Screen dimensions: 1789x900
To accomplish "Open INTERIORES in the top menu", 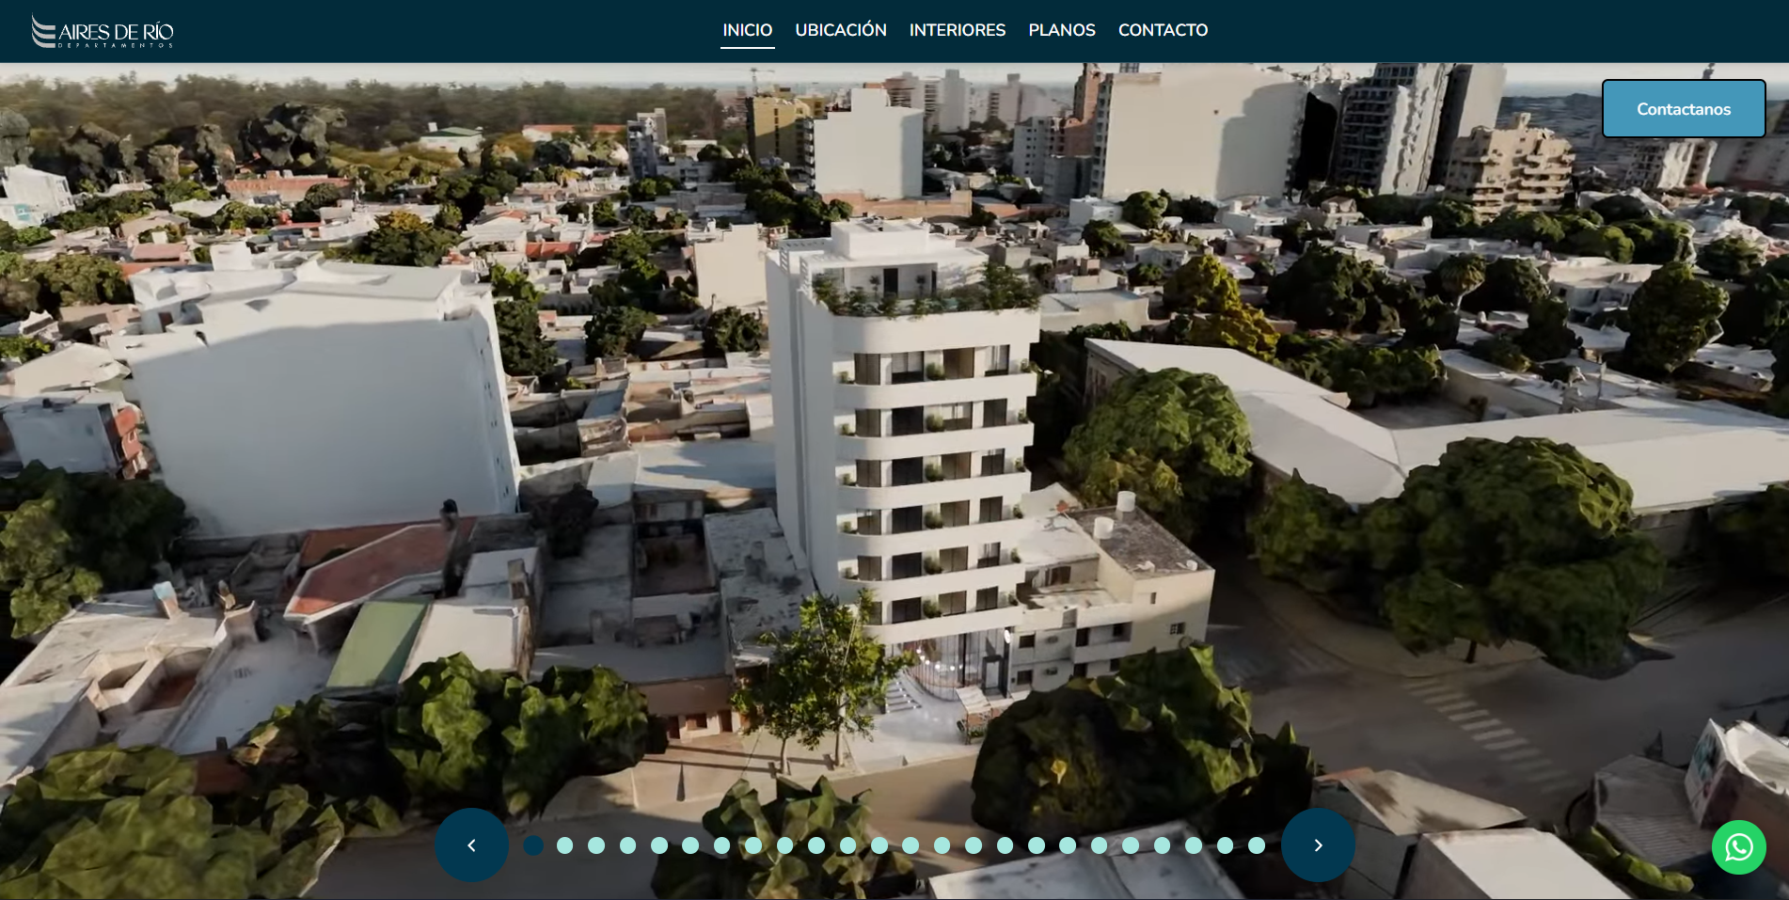I will tap(958, 30).
